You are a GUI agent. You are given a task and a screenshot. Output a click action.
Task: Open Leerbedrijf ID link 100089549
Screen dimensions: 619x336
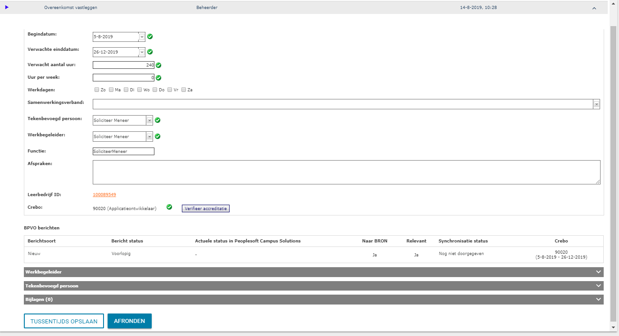click(104, 195)
